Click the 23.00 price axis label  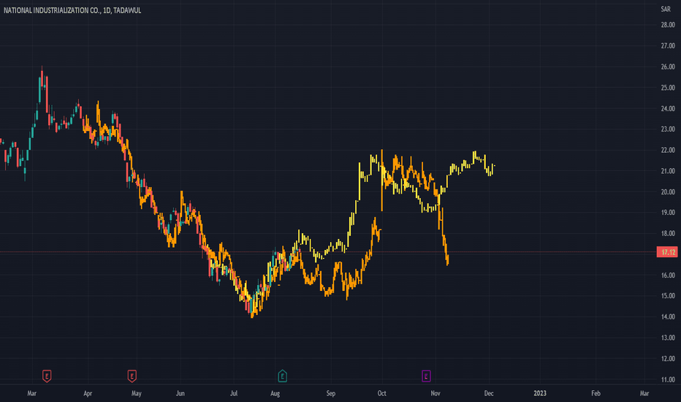(x=668, y=129)
